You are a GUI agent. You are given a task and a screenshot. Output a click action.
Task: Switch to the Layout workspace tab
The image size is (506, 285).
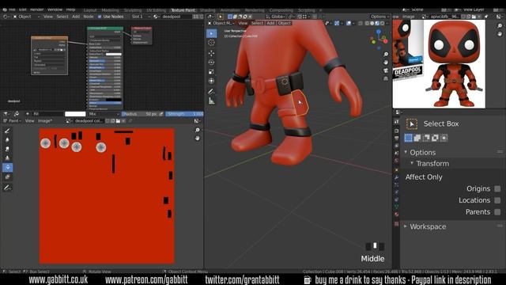(90, 10)
